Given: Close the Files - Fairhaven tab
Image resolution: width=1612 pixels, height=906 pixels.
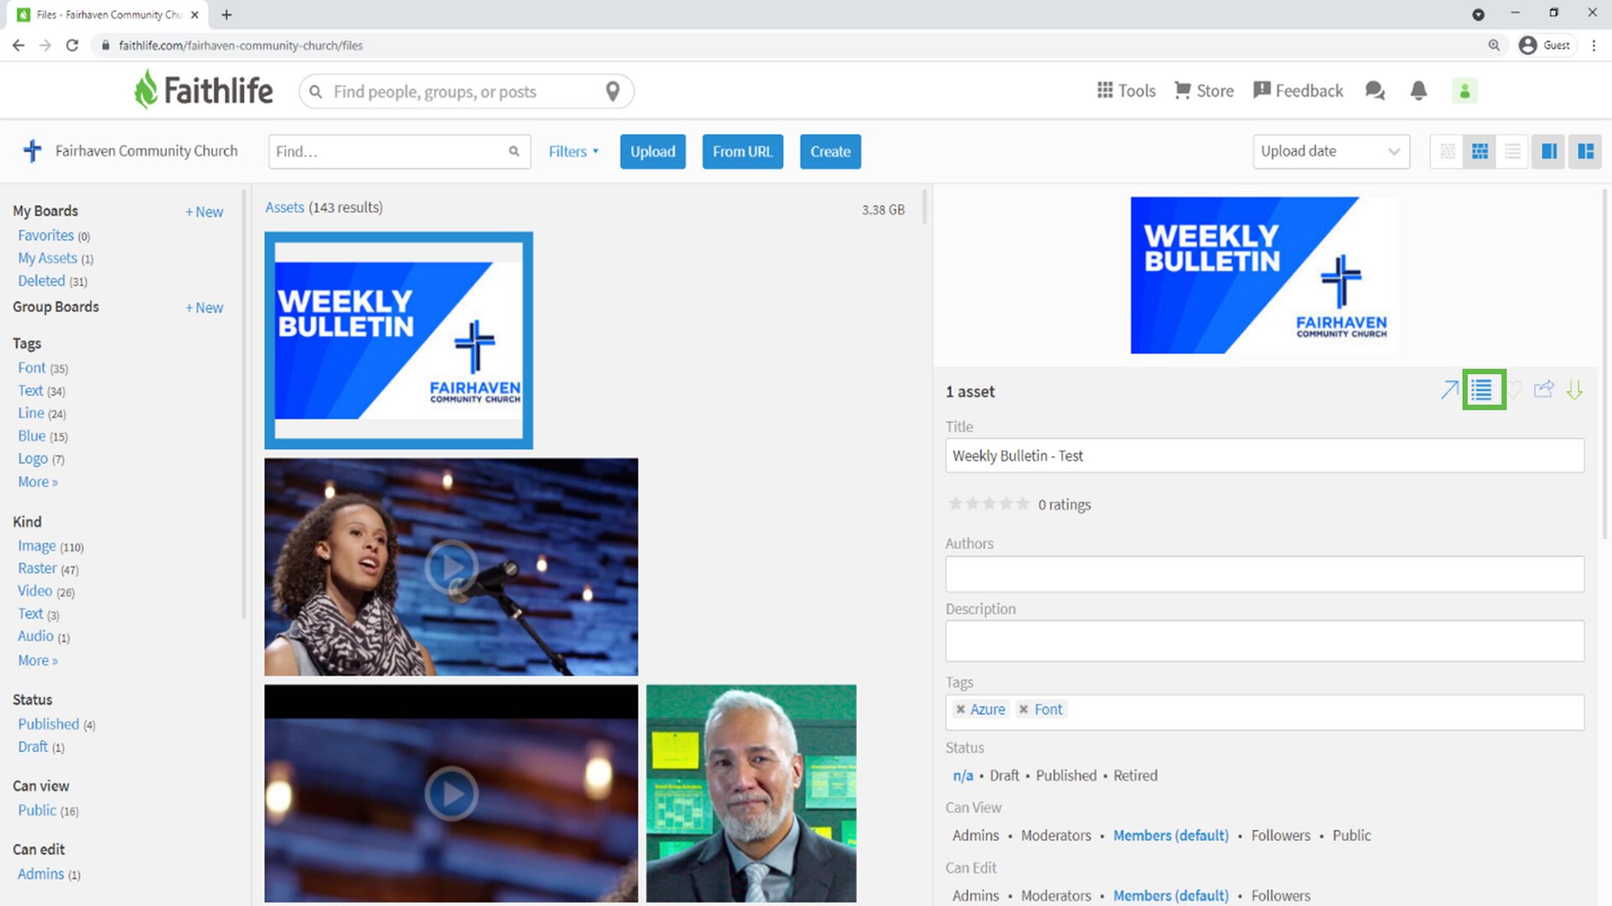Looking at the screenshot, I should pyautogui.click(x=195, y=14).
